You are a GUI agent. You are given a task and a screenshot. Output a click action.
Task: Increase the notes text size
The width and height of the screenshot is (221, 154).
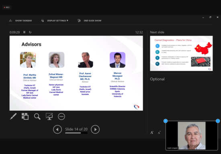click(152, 132)
